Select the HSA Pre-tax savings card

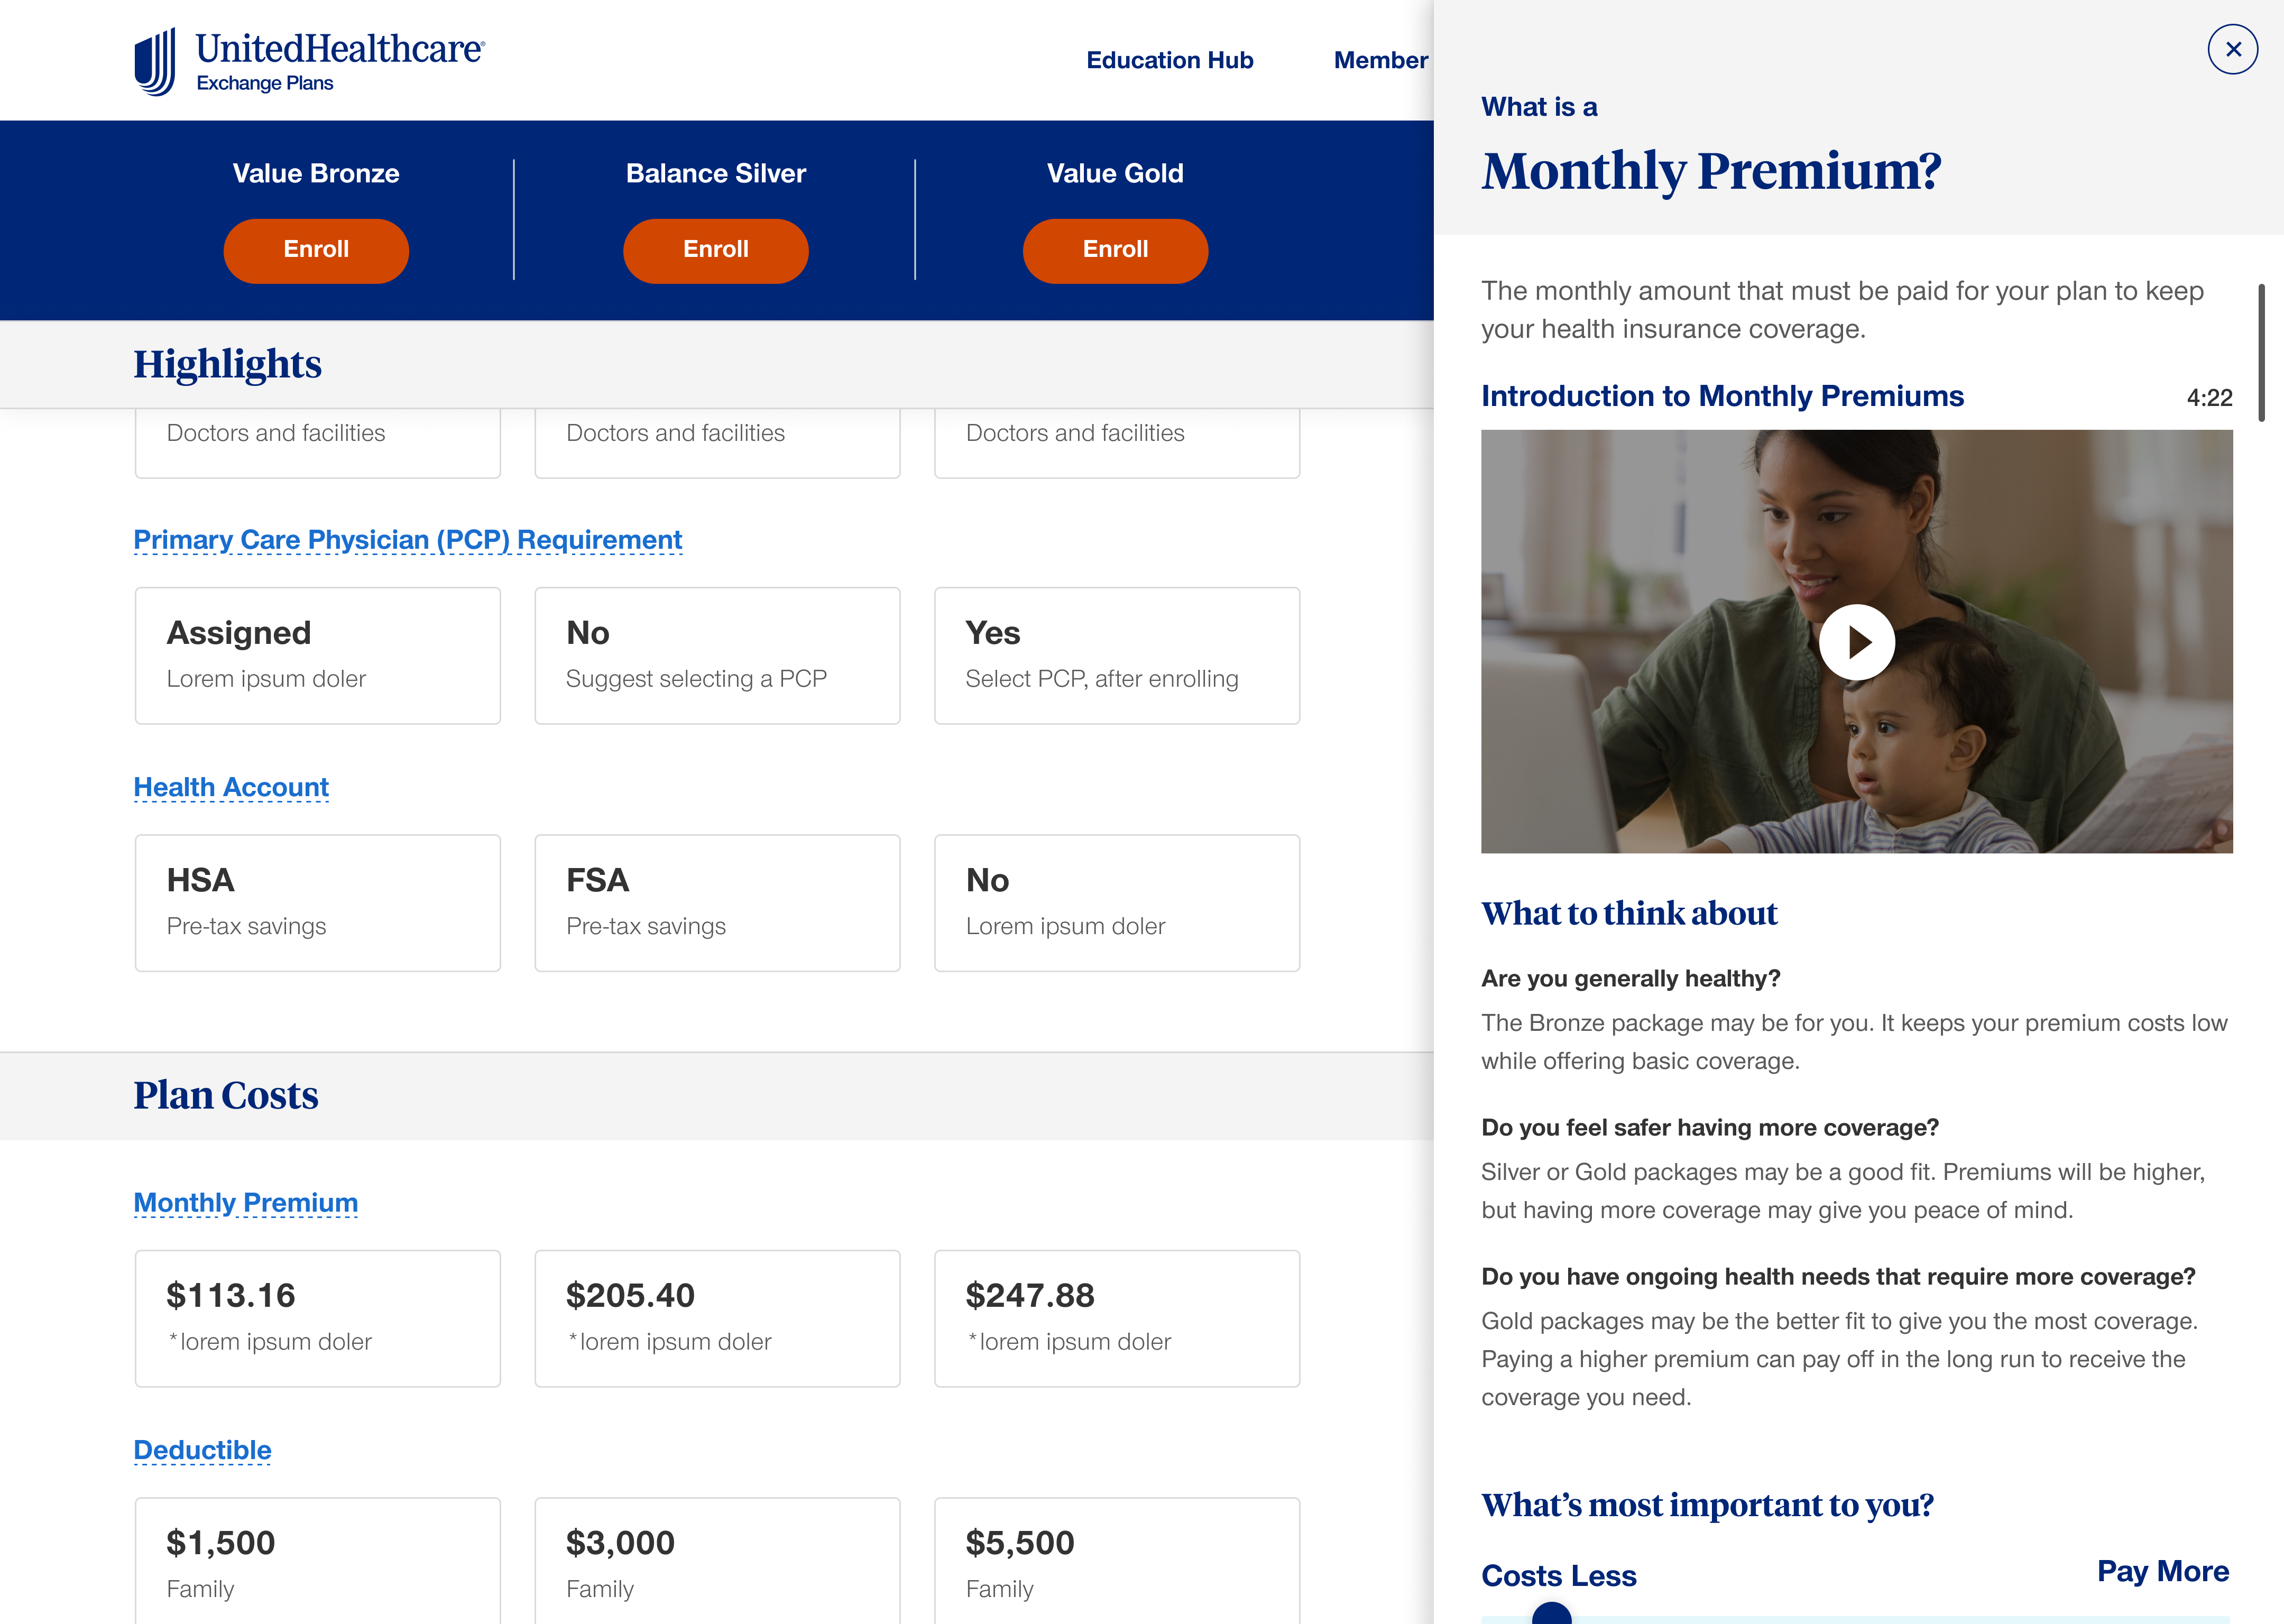pyautogui.click(x=318, y=902)
